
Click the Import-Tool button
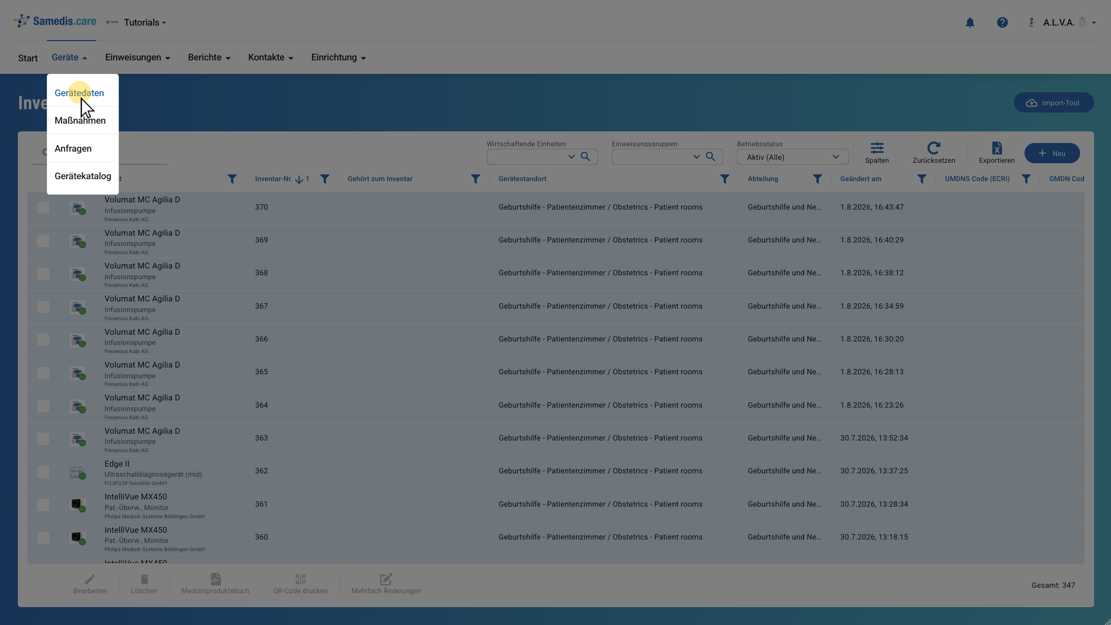pyautogui.click(x=1054, y=103)
